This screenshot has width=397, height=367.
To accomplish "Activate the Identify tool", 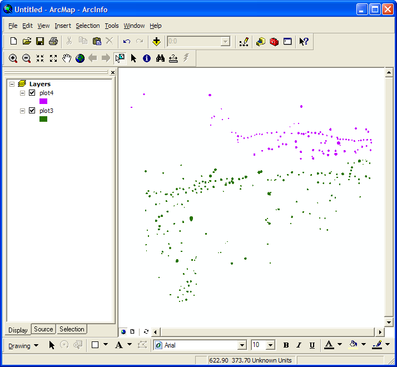I will click(147, 58).
